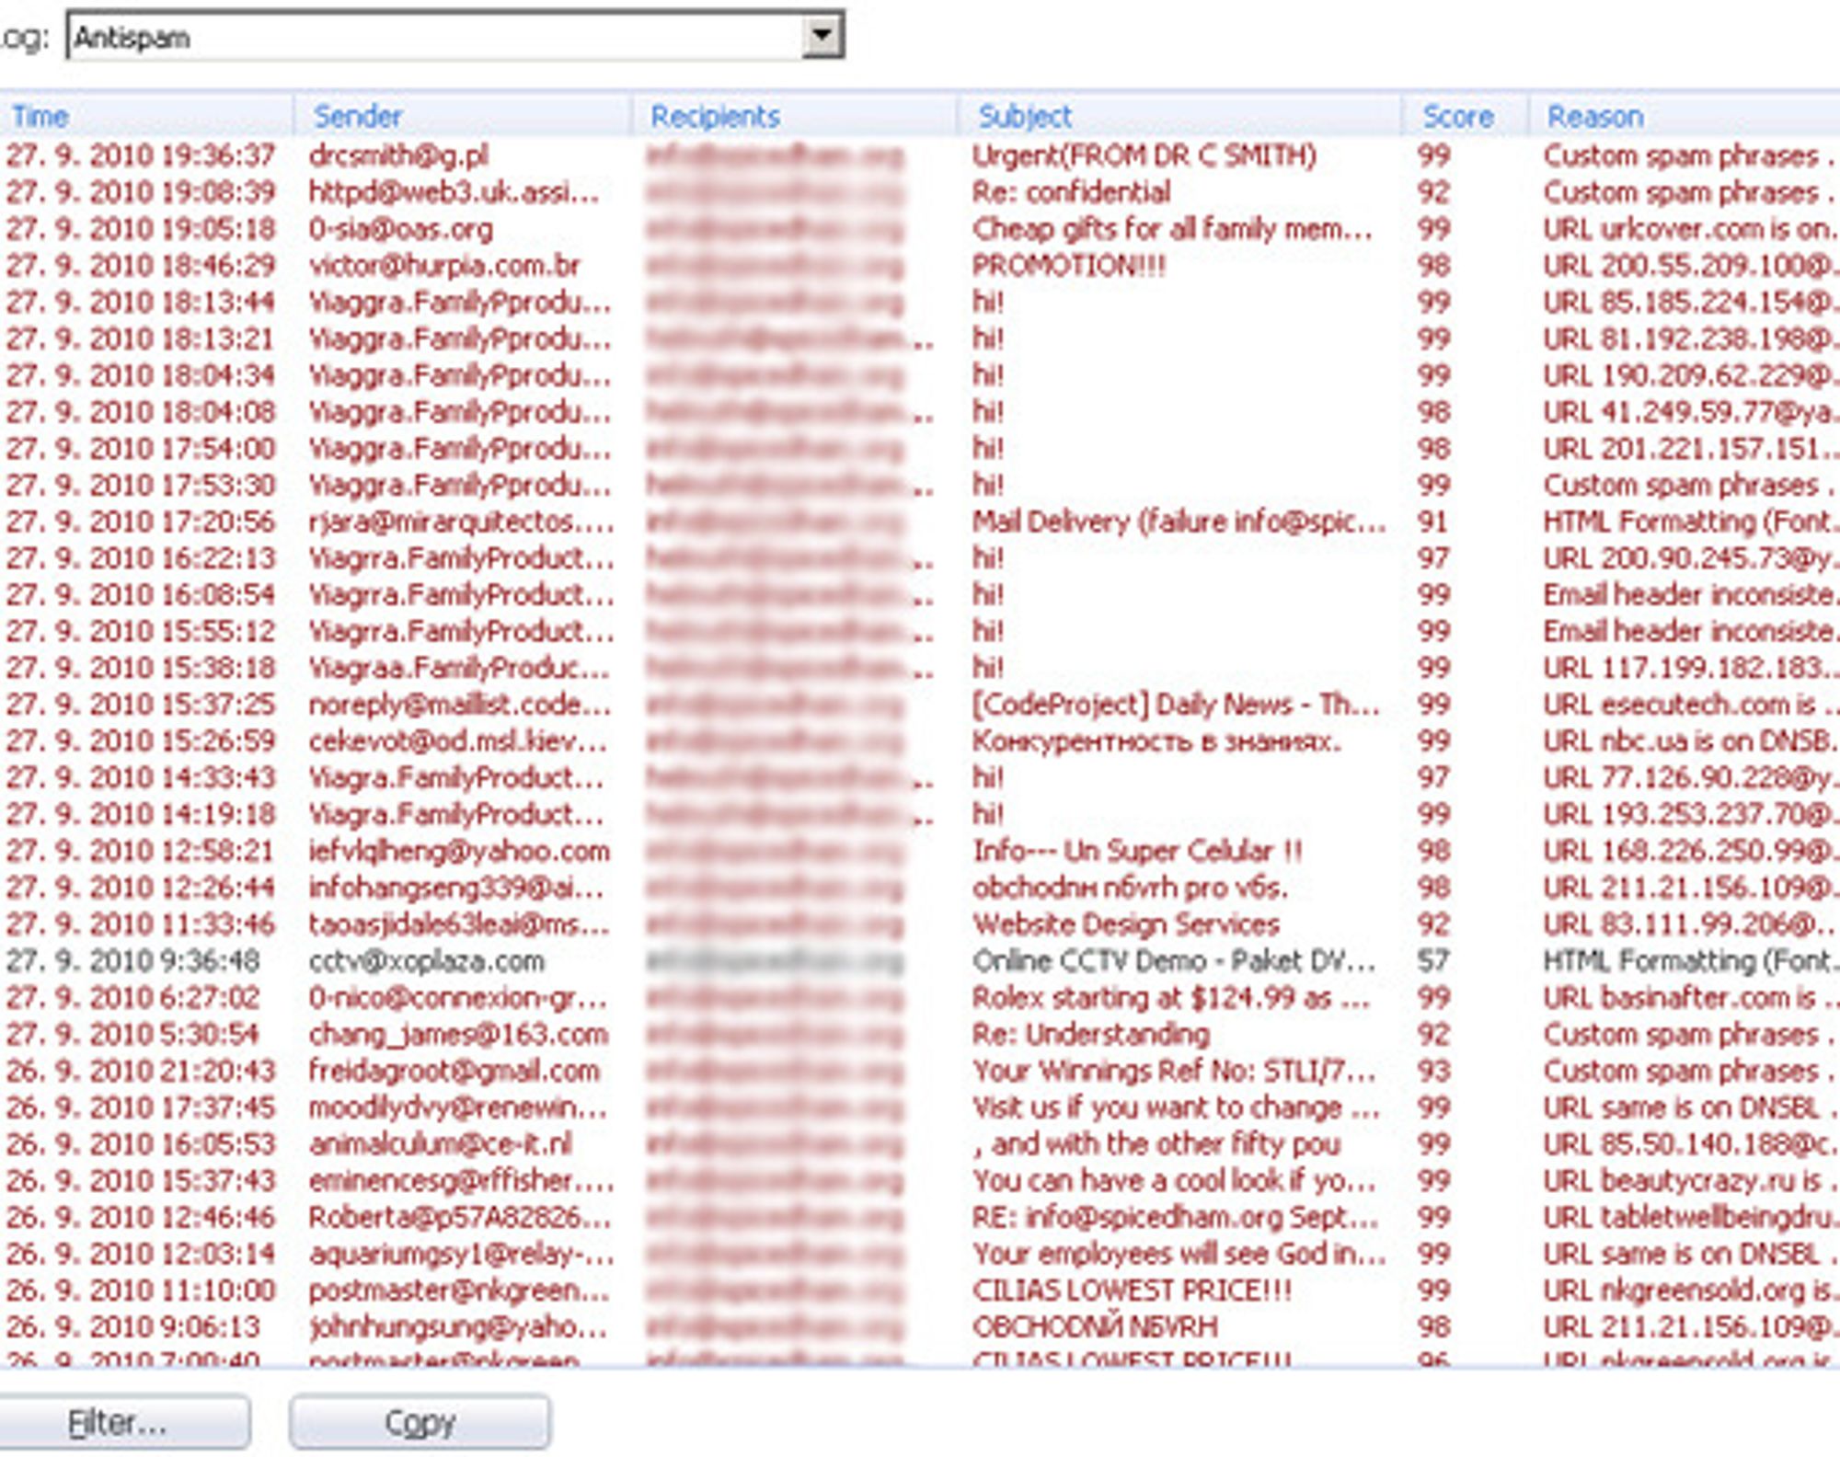Click the Antispam log combo box field

455,36
